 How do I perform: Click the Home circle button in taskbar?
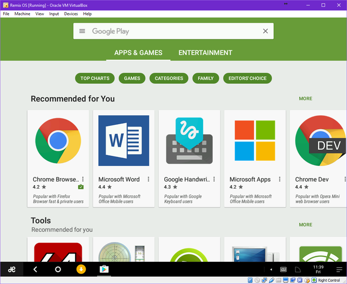click(x=58, y=269)
